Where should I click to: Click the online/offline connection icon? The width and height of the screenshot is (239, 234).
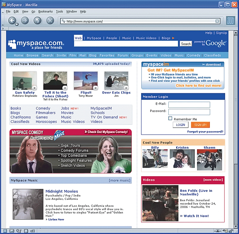pos(217,231)
